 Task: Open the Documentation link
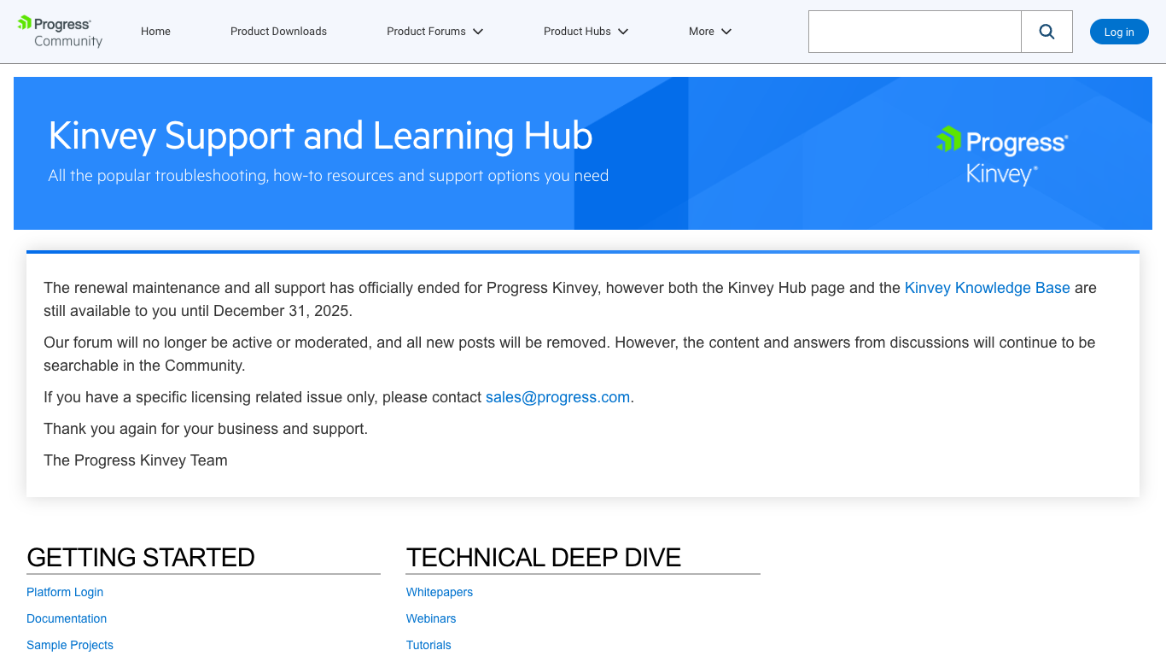point(67,618)
